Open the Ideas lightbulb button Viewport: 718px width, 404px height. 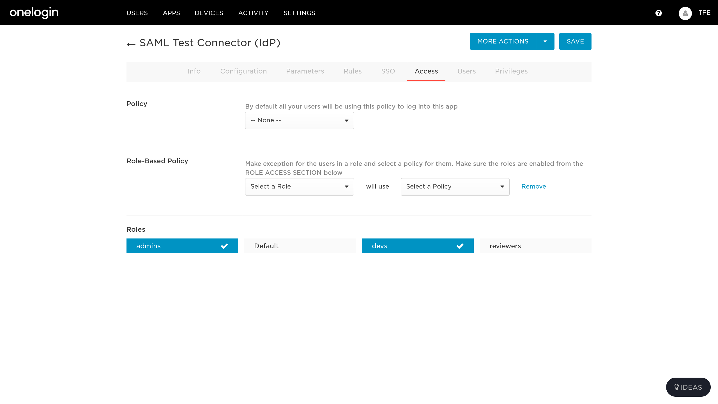coord(688,387)
